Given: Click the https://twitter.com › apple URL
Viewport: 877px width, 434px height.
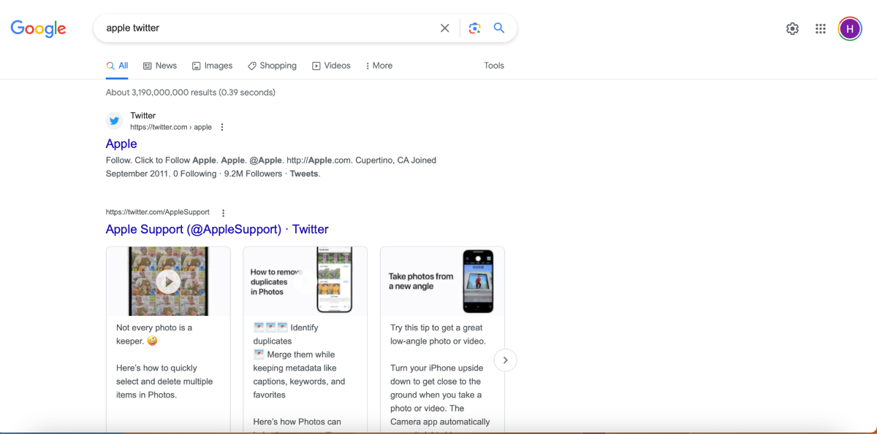Looking at the screenshot, I should point(171,127).
